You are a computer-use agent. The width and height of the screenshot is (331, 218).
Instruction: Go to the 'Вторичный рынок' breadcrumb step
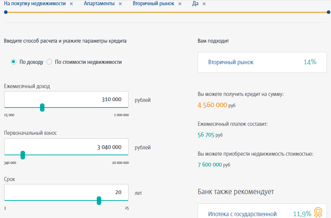(x=153, y=4)
